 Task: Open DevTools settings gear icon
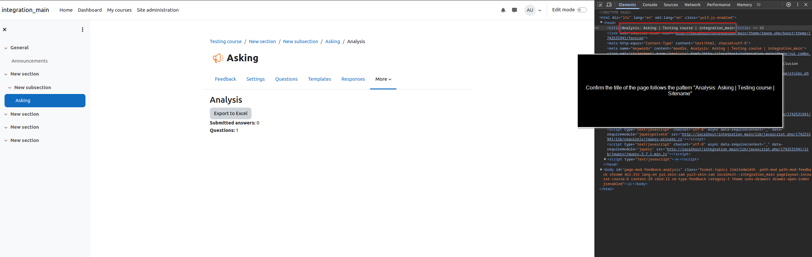click(x=789, y=5)
